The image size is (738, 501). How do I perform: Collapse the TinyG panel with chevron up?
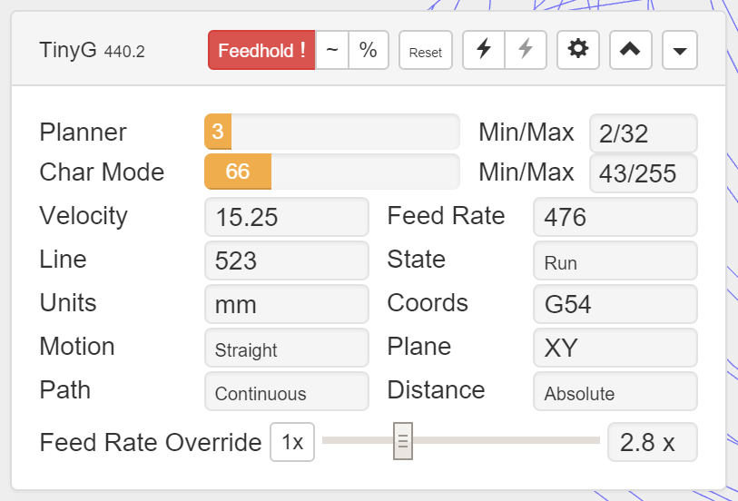630,50
